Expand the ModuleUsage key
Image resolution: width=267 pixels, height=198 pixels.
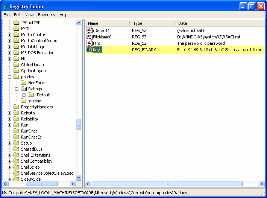pos(9,47)
